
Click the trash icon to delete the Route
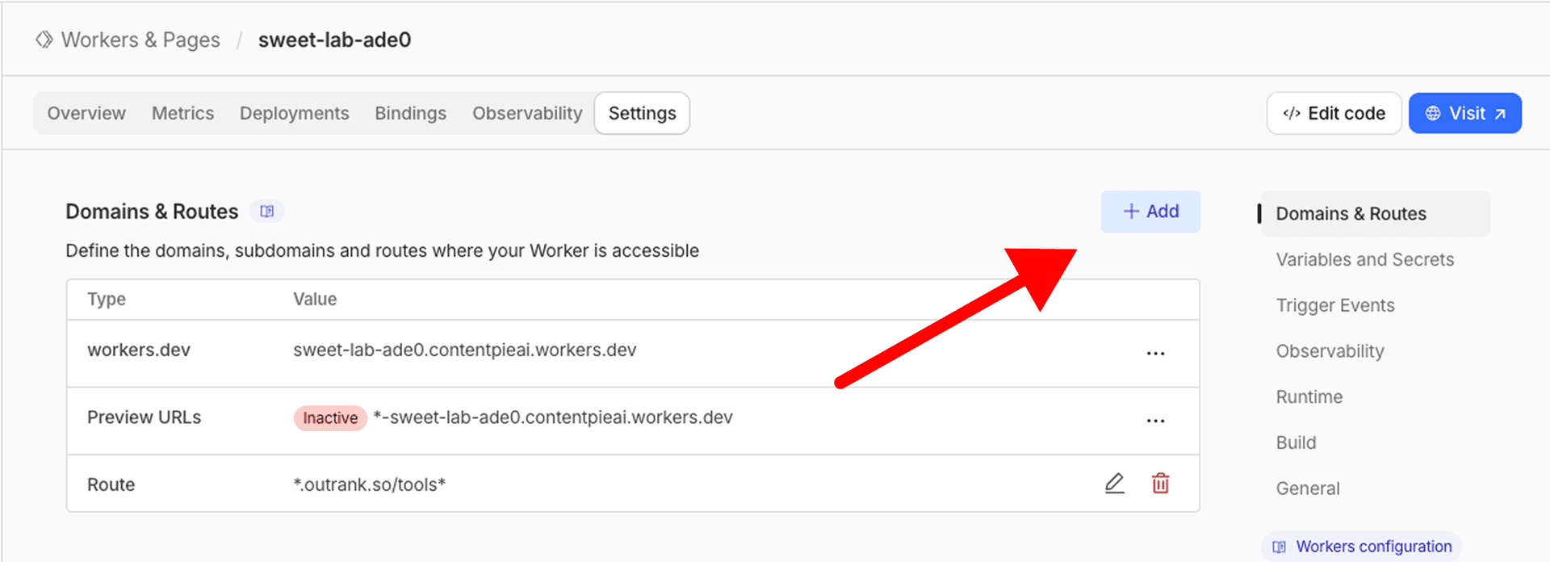tap(1161, 483)
